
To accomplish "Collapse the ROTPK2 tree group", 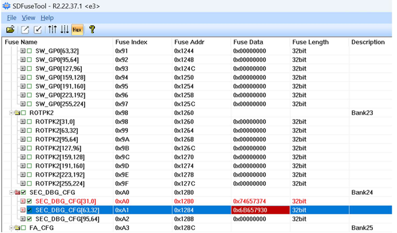I will [11, 113].
